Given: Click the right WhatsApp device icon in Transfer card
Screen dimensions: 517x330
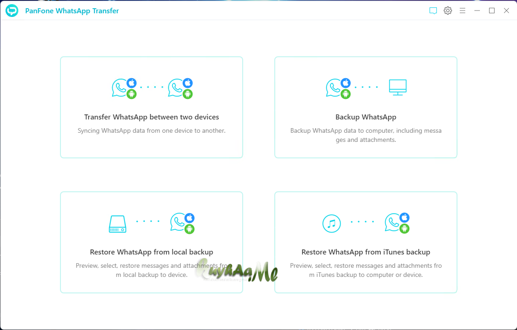Looking at the screenshot, I should tap(180, 88).
